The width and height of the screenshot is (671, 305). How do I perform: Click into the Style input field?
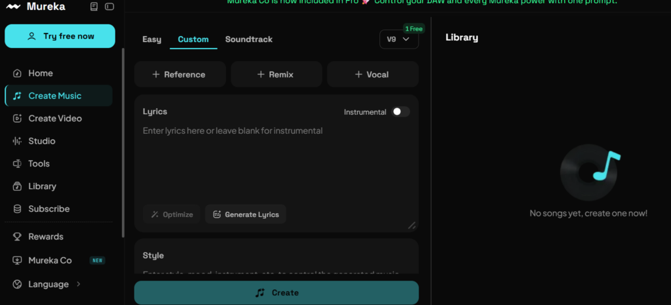276,272
